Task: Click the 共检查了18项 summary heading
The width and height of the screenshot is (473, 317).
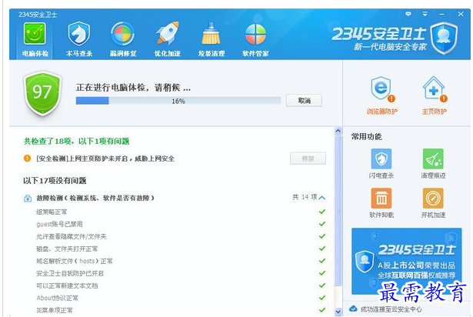Action: 77,142
